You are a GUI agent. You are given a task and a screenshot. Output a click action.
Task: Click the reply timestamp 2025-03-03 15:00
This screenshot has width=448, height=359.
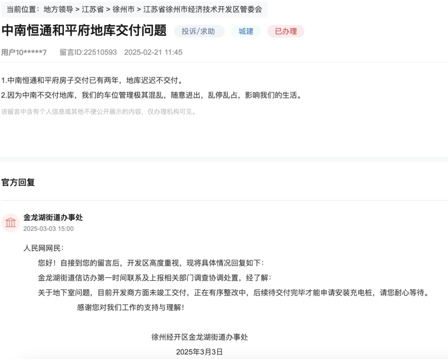pos(48,229)
